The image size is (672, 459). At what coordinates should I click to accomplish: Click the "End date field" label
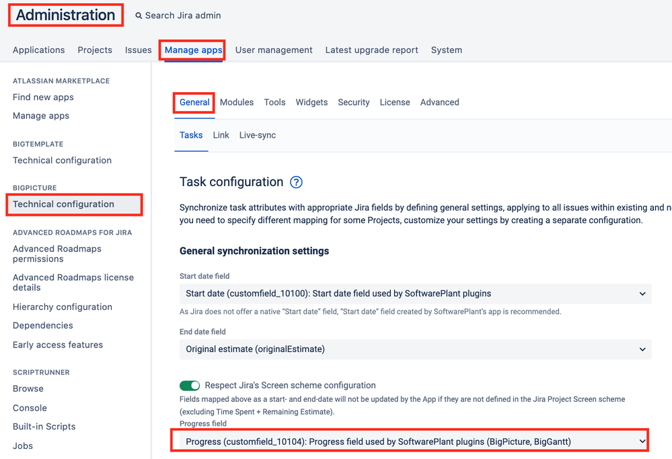[202, 332]
